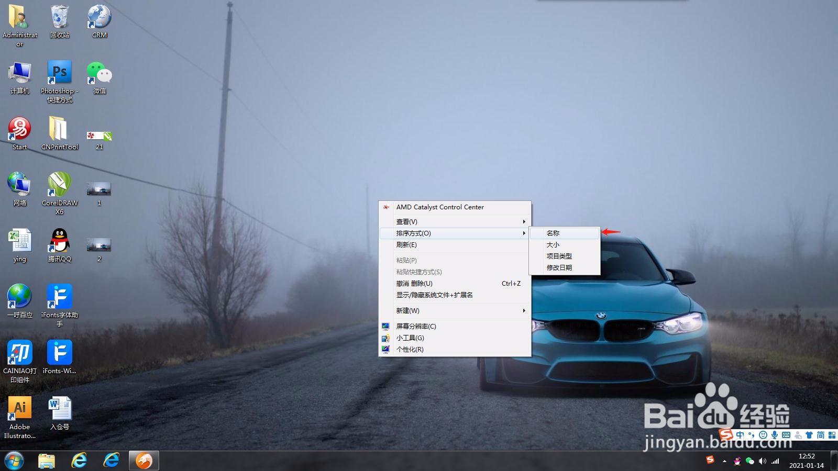Sort desktop icons by 修改日期
838x471 pixels.
click(x=565, y=268)
